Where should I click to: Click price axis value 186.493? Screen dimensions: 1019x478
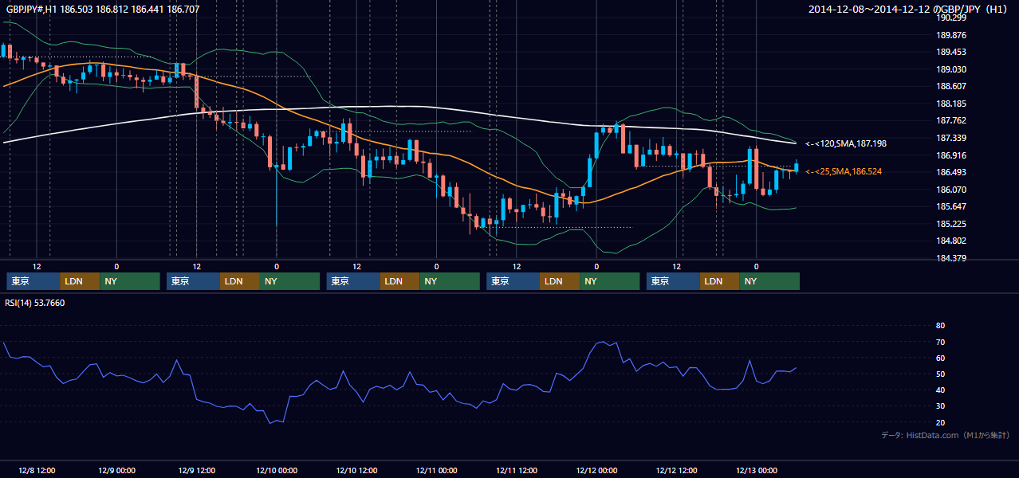(952, 172)
